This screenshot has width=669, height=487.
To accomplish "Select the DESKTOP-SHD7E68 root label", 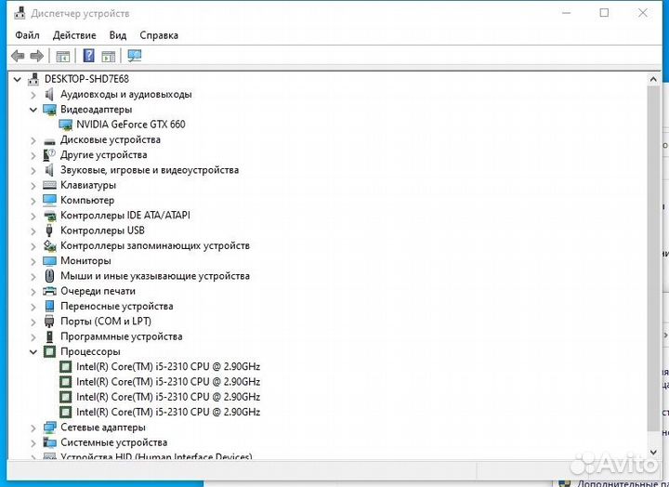I will click(86, 79).
